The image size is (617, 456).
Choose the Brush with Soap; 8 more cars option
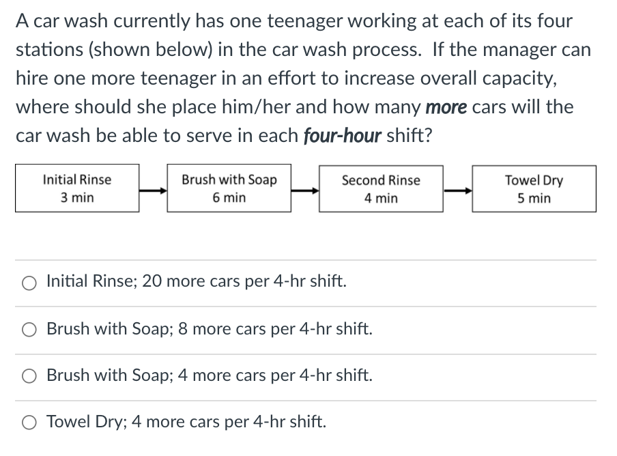click(27, 328)
